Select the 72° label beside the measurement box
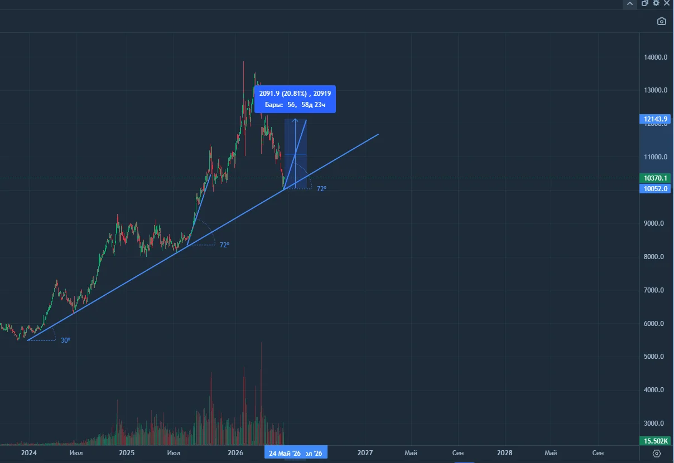The image size is (674, 463). click(321, 189)
